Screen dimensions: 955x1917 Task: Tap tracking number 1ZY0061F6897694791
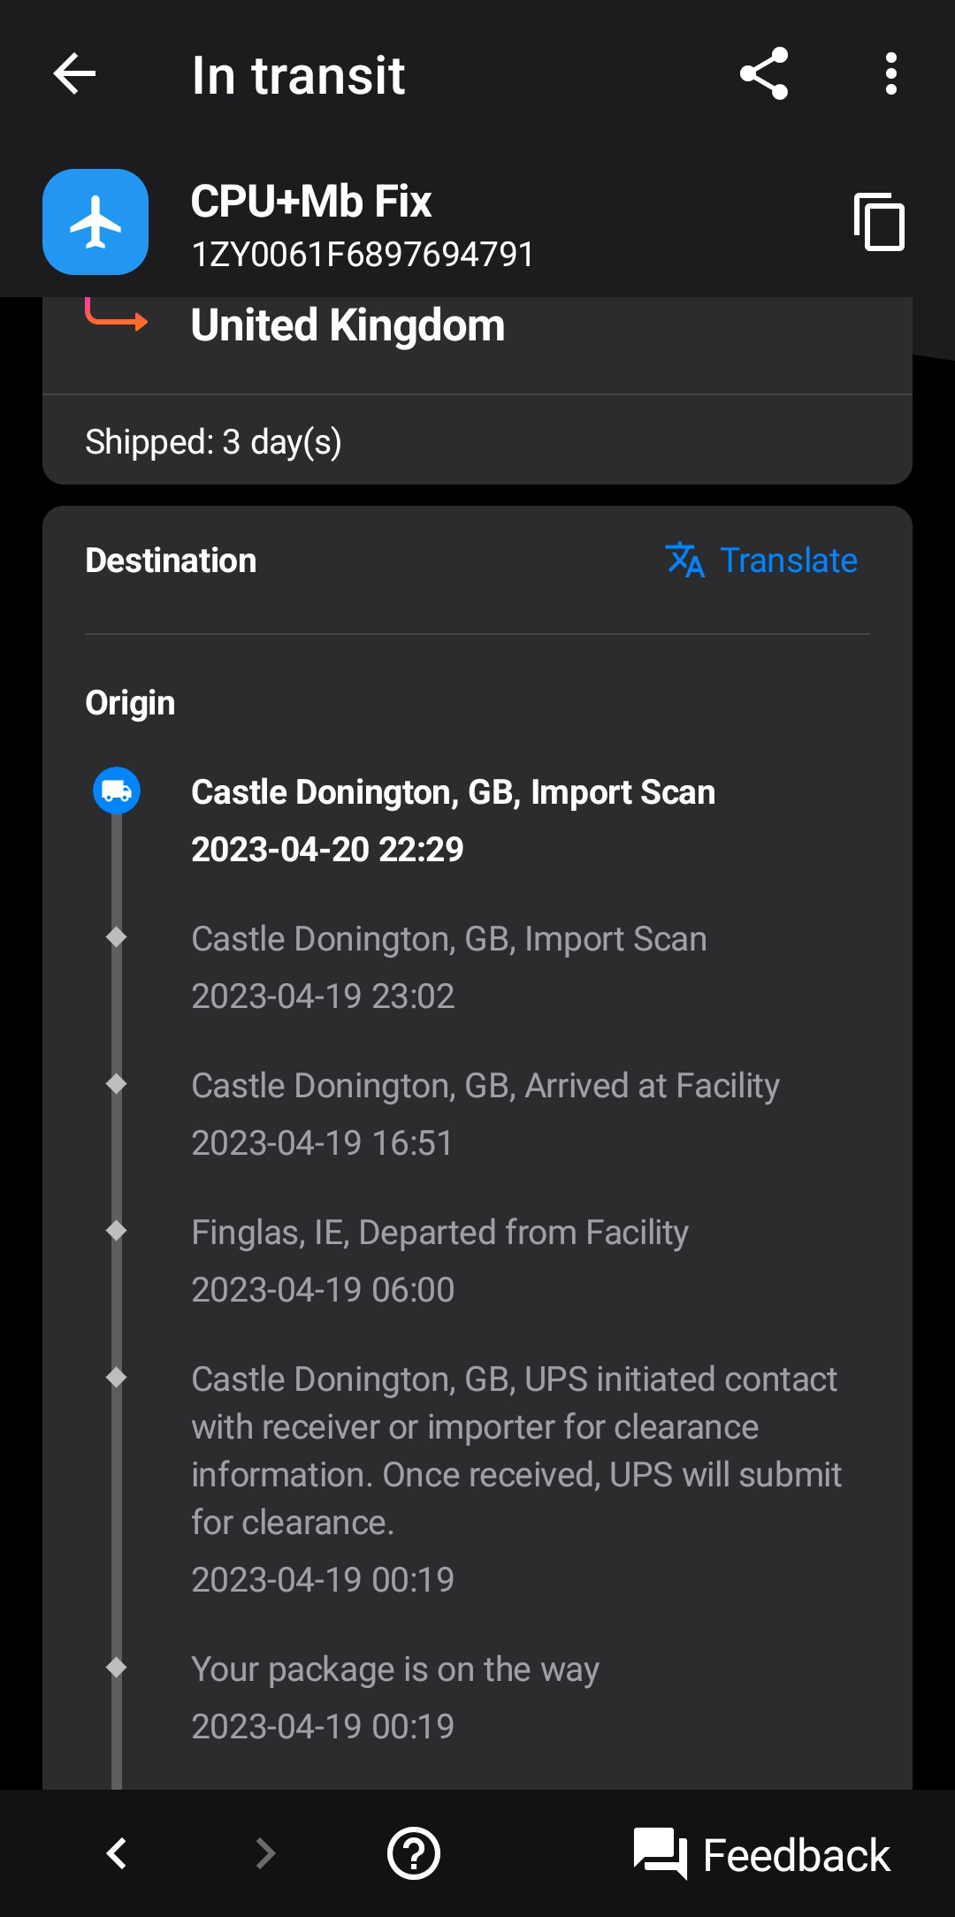[363, 255]
